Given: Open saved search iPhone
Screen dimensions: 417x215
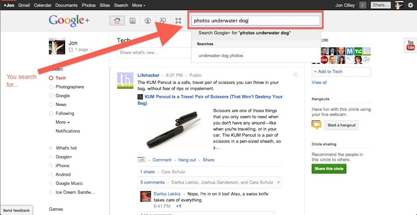Looking at the screenshot, I should pyautogui.click(x=62, y=166).
